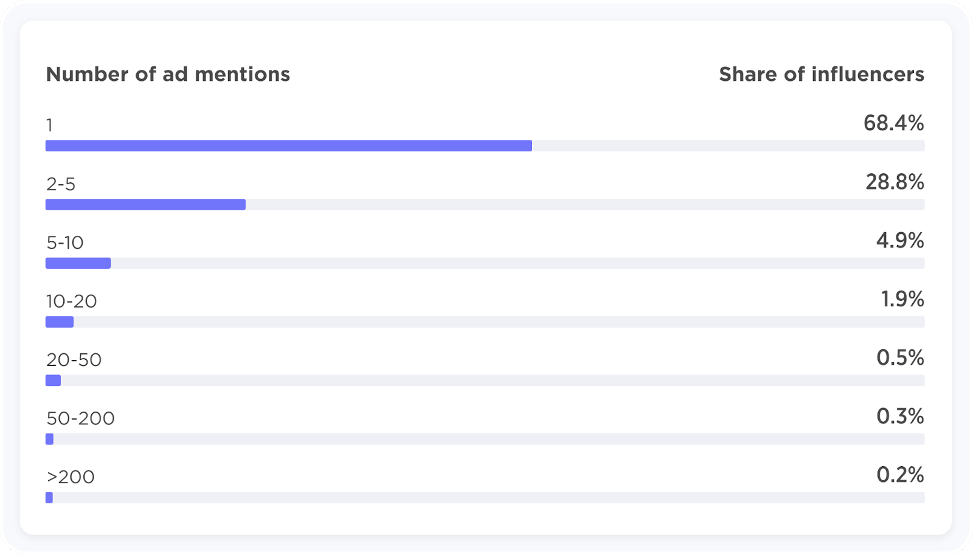Click the "Number of ad mentions" heading

tap(168, 74)
